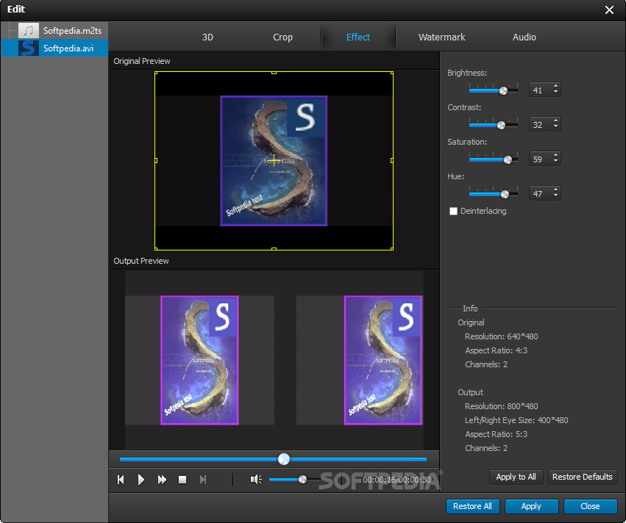
Task: Click the right-eye image in Output Preview
Action: click(383, 361)
